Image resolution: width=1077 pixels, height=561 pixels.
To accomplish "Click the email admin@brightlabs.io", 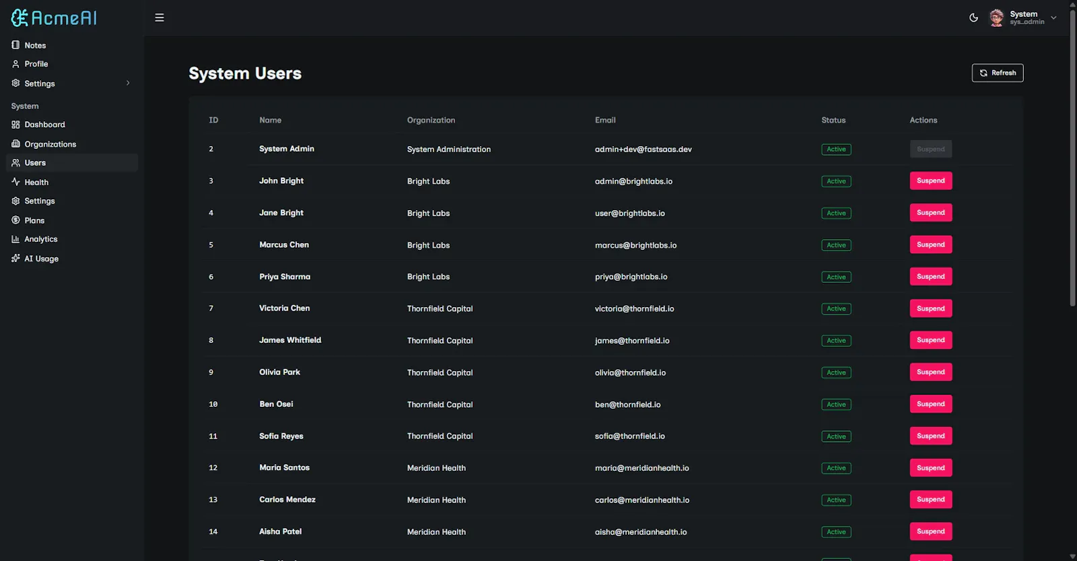I will [633, 181].
